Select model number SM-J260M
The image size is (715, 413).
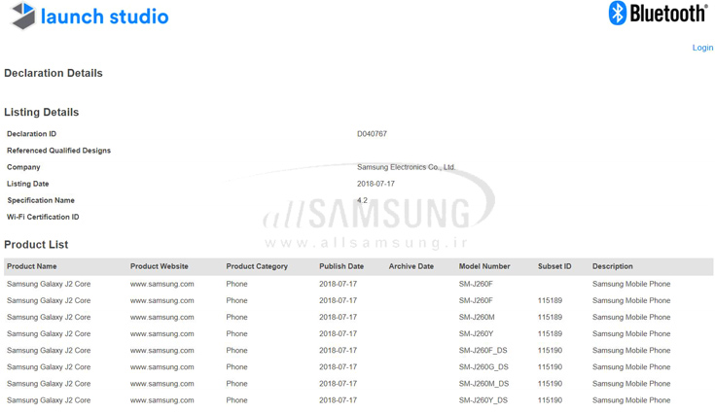(477, 317)
